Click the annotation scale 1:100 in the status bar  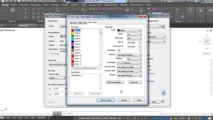(180, 118)
